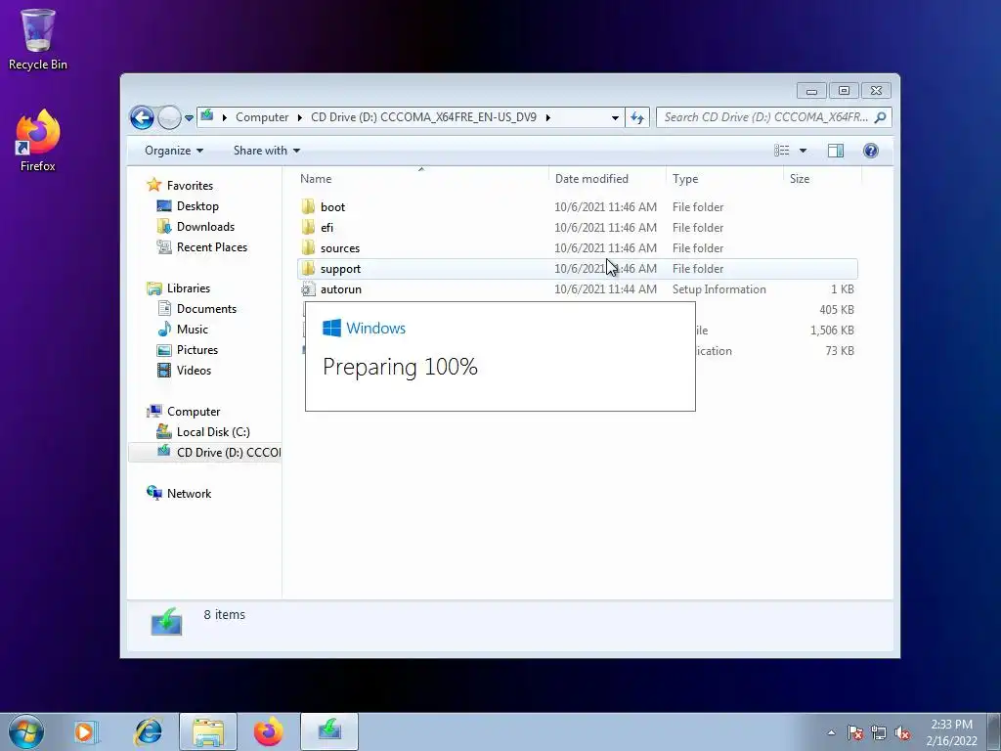Image resolution: width=1001 pixels, height=751 pixels.
Task: Go back with the Explorer Back arrow
Action: coord(142,117)
